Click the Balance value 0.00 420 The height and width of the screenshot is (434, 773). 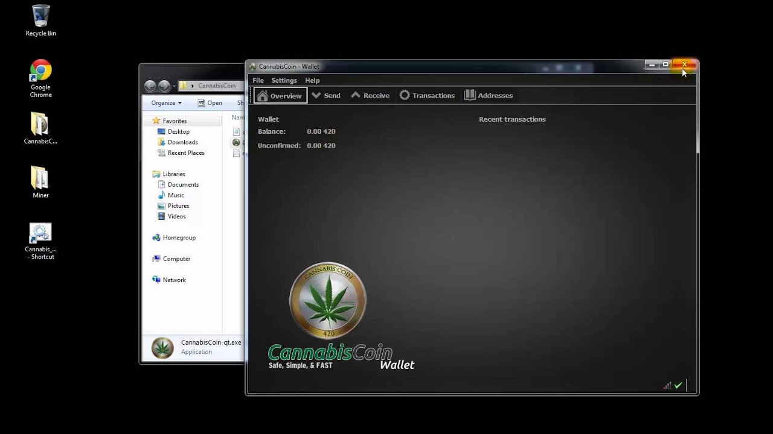tap(321, 131)
